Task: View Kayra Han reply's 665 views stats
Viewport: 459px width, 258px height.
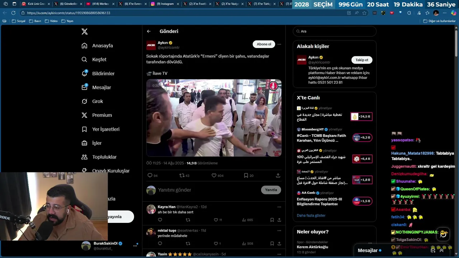Action: pyautogui.click(x=247, y=220)
